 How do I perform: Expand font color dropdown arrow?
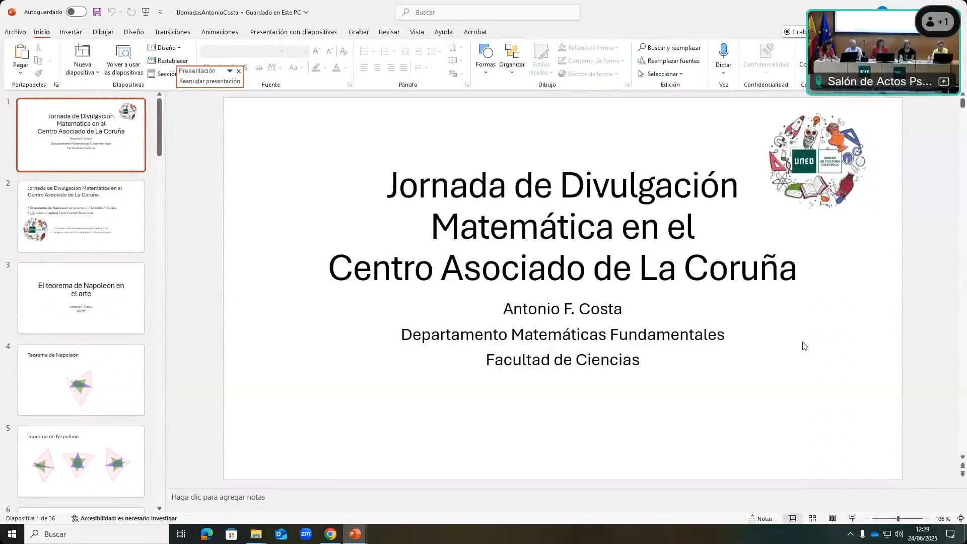pos(346,67)
